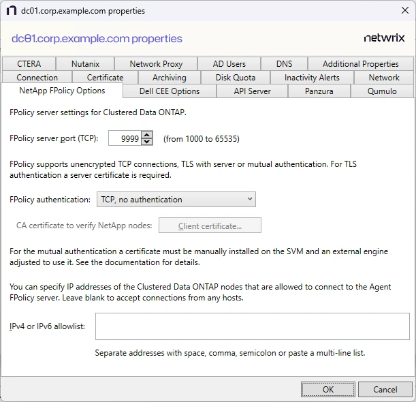Switch to the Network tab

point(384,77)
